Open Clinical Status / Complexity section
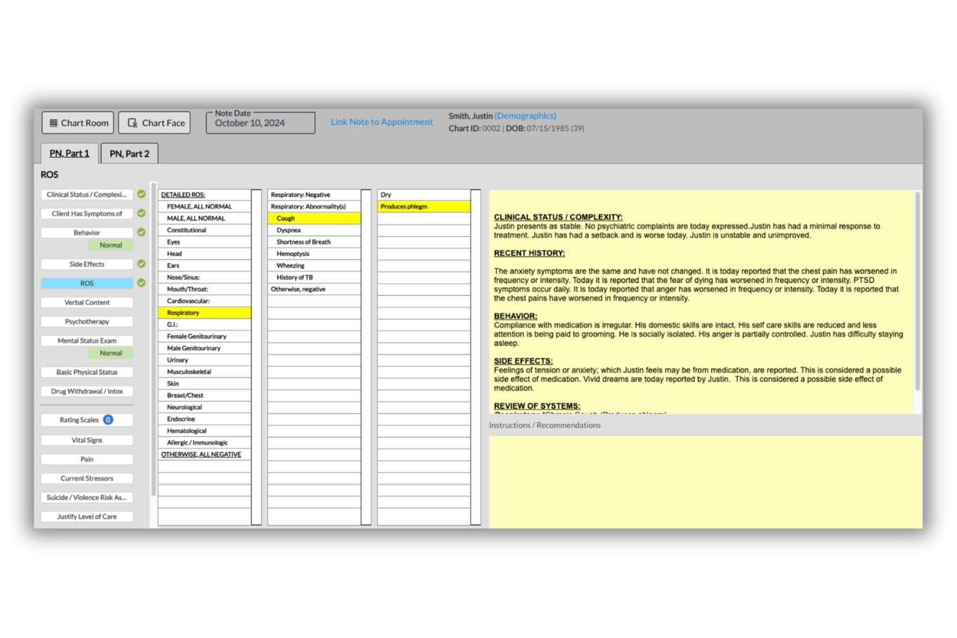Image resolution: width=957 pixels, height=638 pixels. point(87,195)
